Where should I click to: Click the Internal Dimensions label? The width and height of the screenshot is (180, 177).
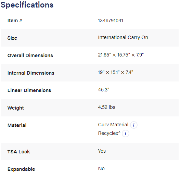31,73
